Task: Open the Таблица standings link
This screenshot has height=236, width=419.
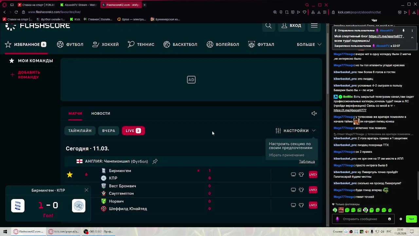Action: 307,162
